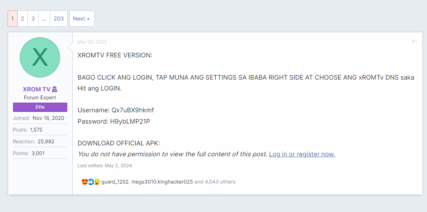Select page 1 in pagination
Image resolution: width=427 pixels, height=212 pixels.
13,19
